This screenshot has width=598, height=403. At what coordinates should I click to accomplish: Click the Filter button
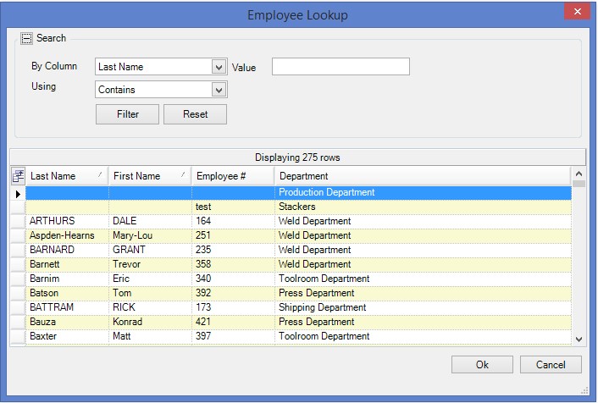[127, 114]
